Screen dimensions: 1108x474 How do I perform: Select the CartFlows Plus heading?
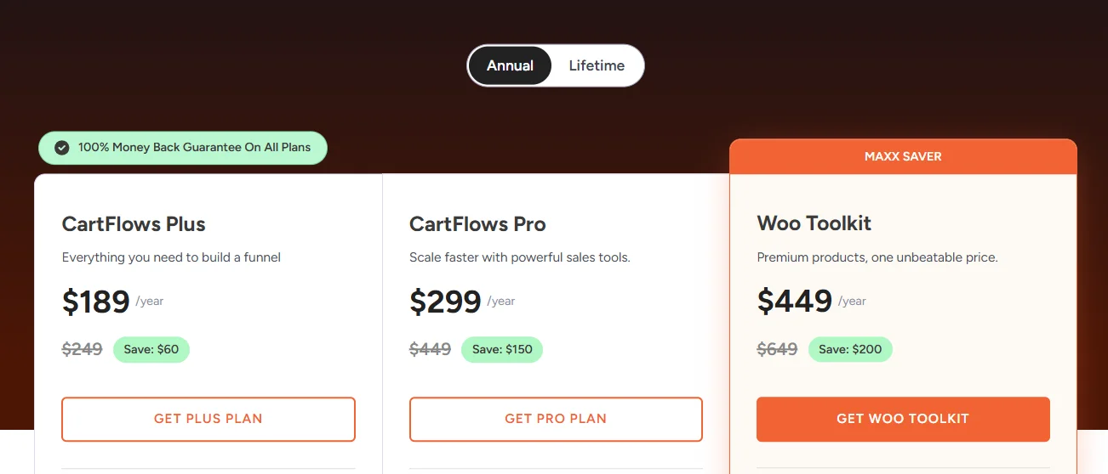click(x=134, y=224)
